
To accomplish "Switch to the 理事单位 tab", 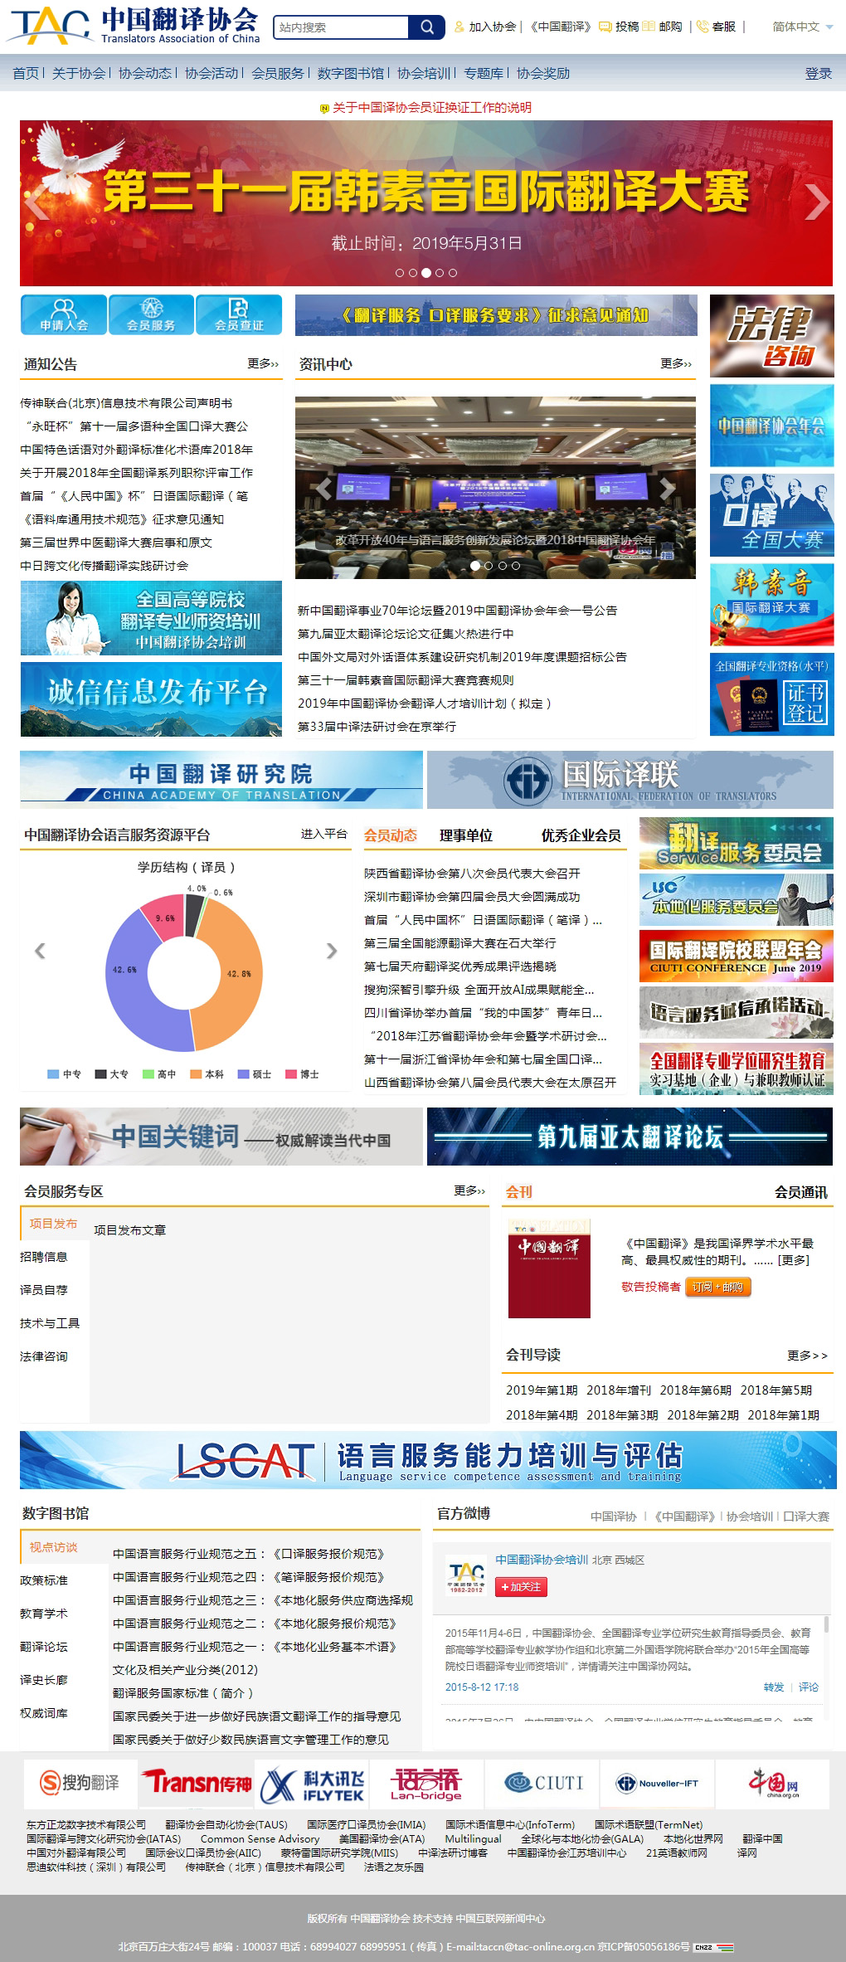I will click(x=465, y=835).
